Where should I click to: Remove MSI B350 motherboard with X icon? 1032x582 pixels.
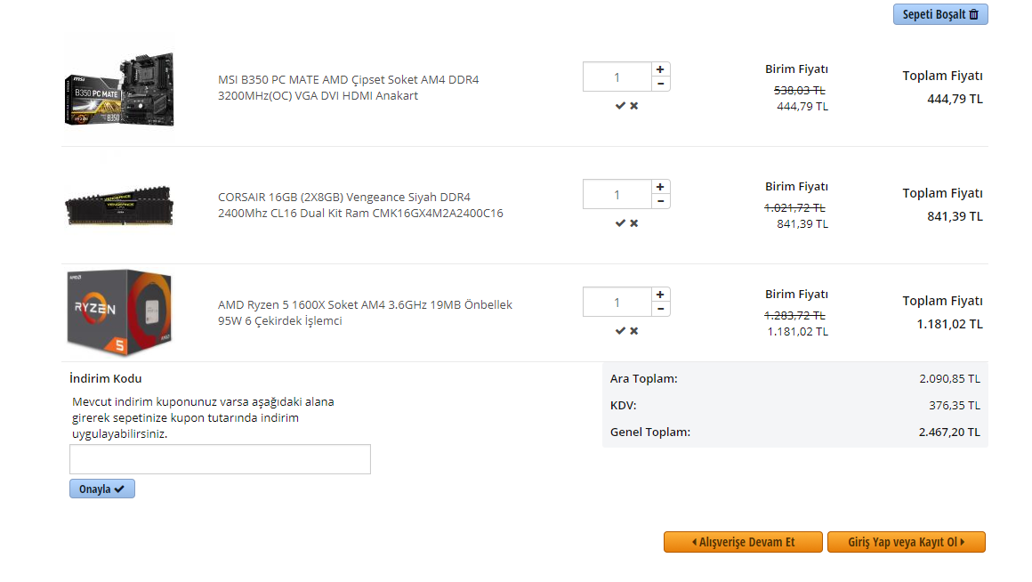[634, 106]
